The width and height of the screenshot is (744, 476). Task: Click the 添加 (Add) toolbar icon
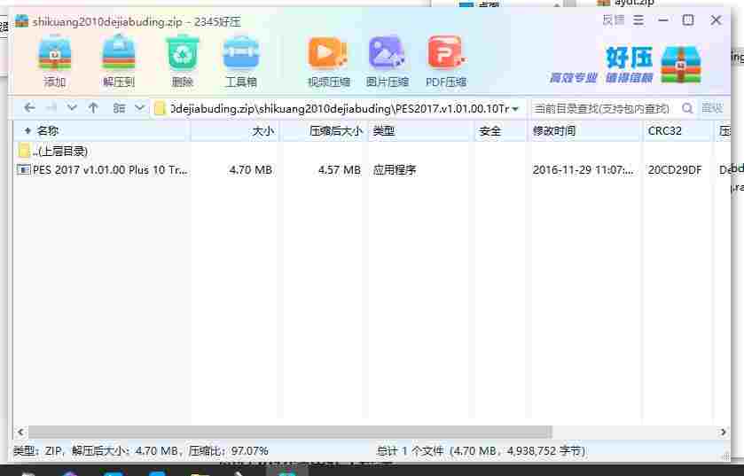point(55,61)
